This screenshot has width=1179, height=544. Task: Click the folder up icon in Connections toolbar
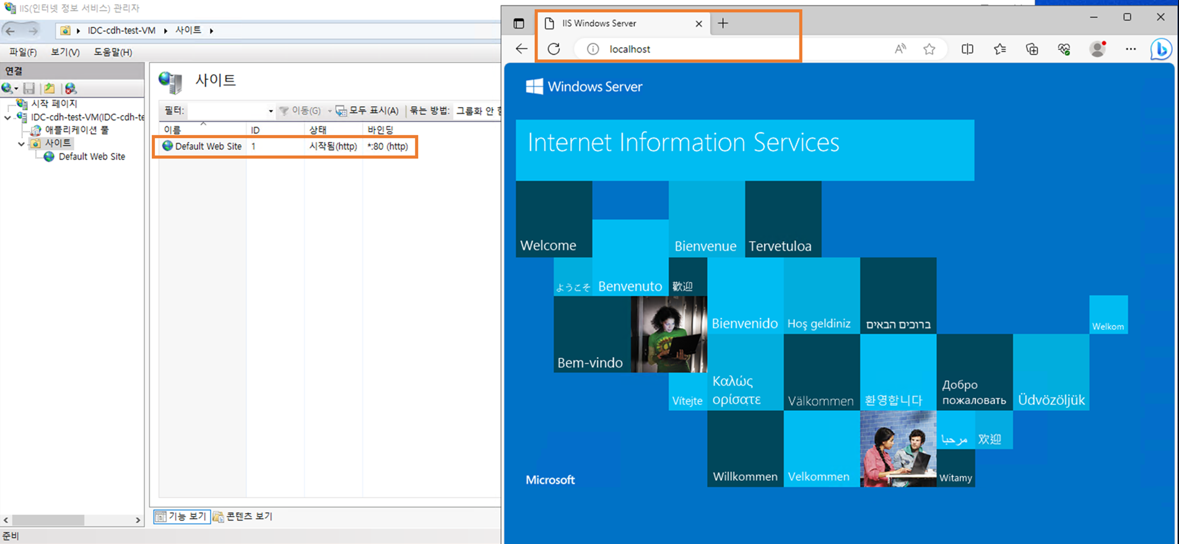(x=50, y=89)
